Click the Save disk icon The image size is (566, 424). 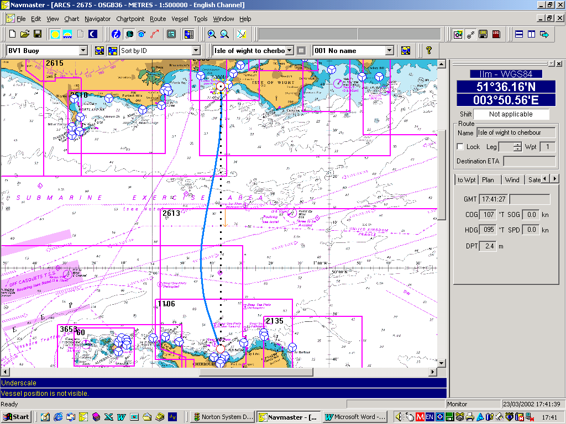pyautogui.click(x=38, y=34)
